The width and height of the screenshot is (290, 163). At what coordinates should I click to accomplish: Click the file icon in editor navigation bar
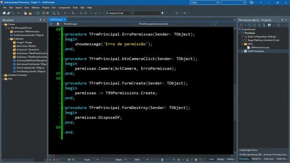click(x=58, y=24)
